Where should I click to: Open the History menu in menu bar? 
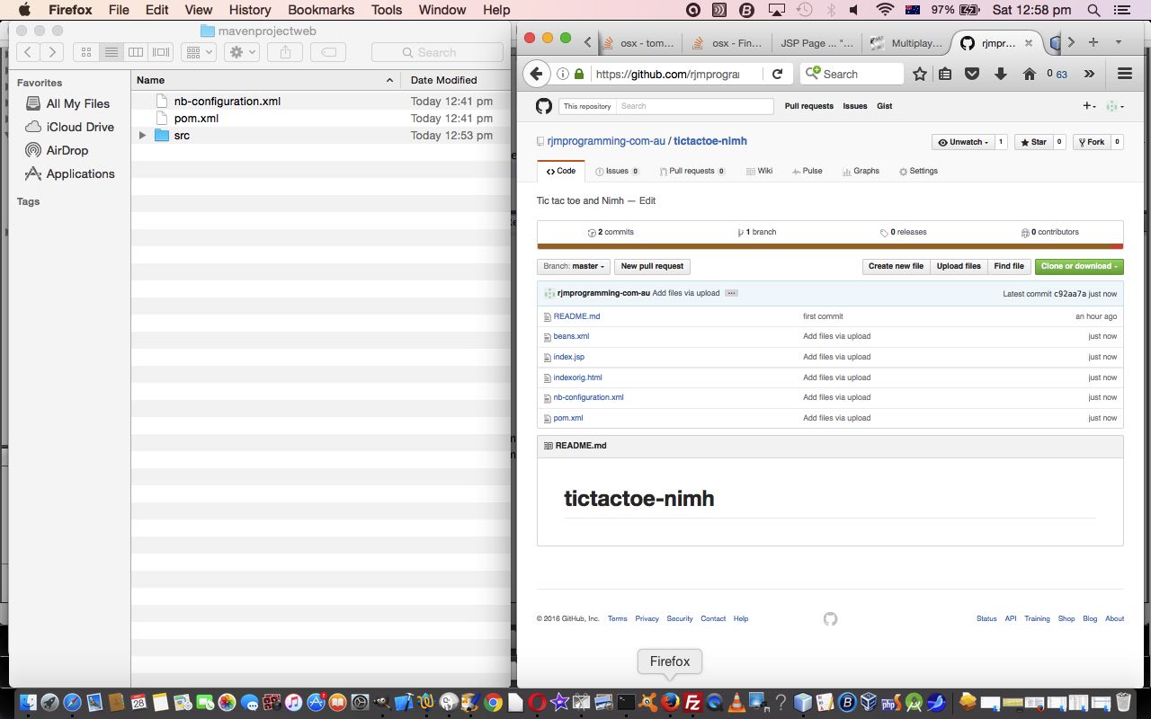[x=250, y=10]
